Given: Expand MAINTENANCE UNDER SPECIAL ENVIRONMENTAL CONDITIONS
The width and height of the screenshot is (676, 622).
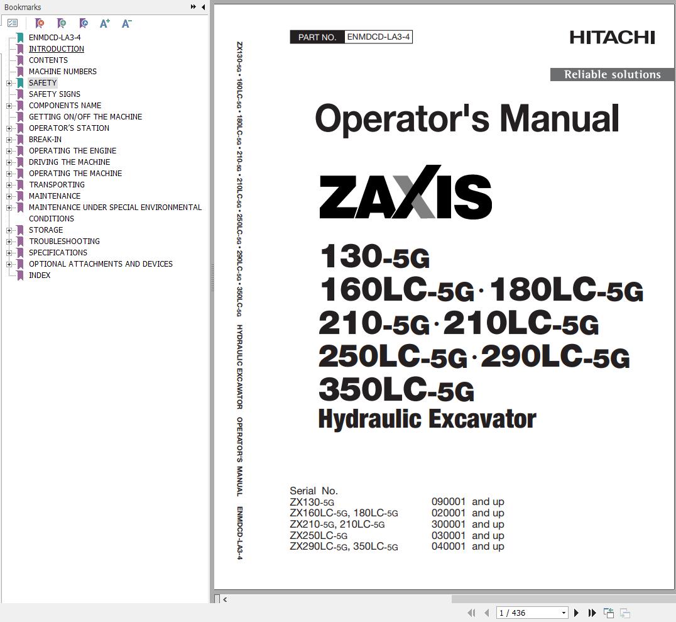Looking at the screenshot, I should (x=9, y=208).
